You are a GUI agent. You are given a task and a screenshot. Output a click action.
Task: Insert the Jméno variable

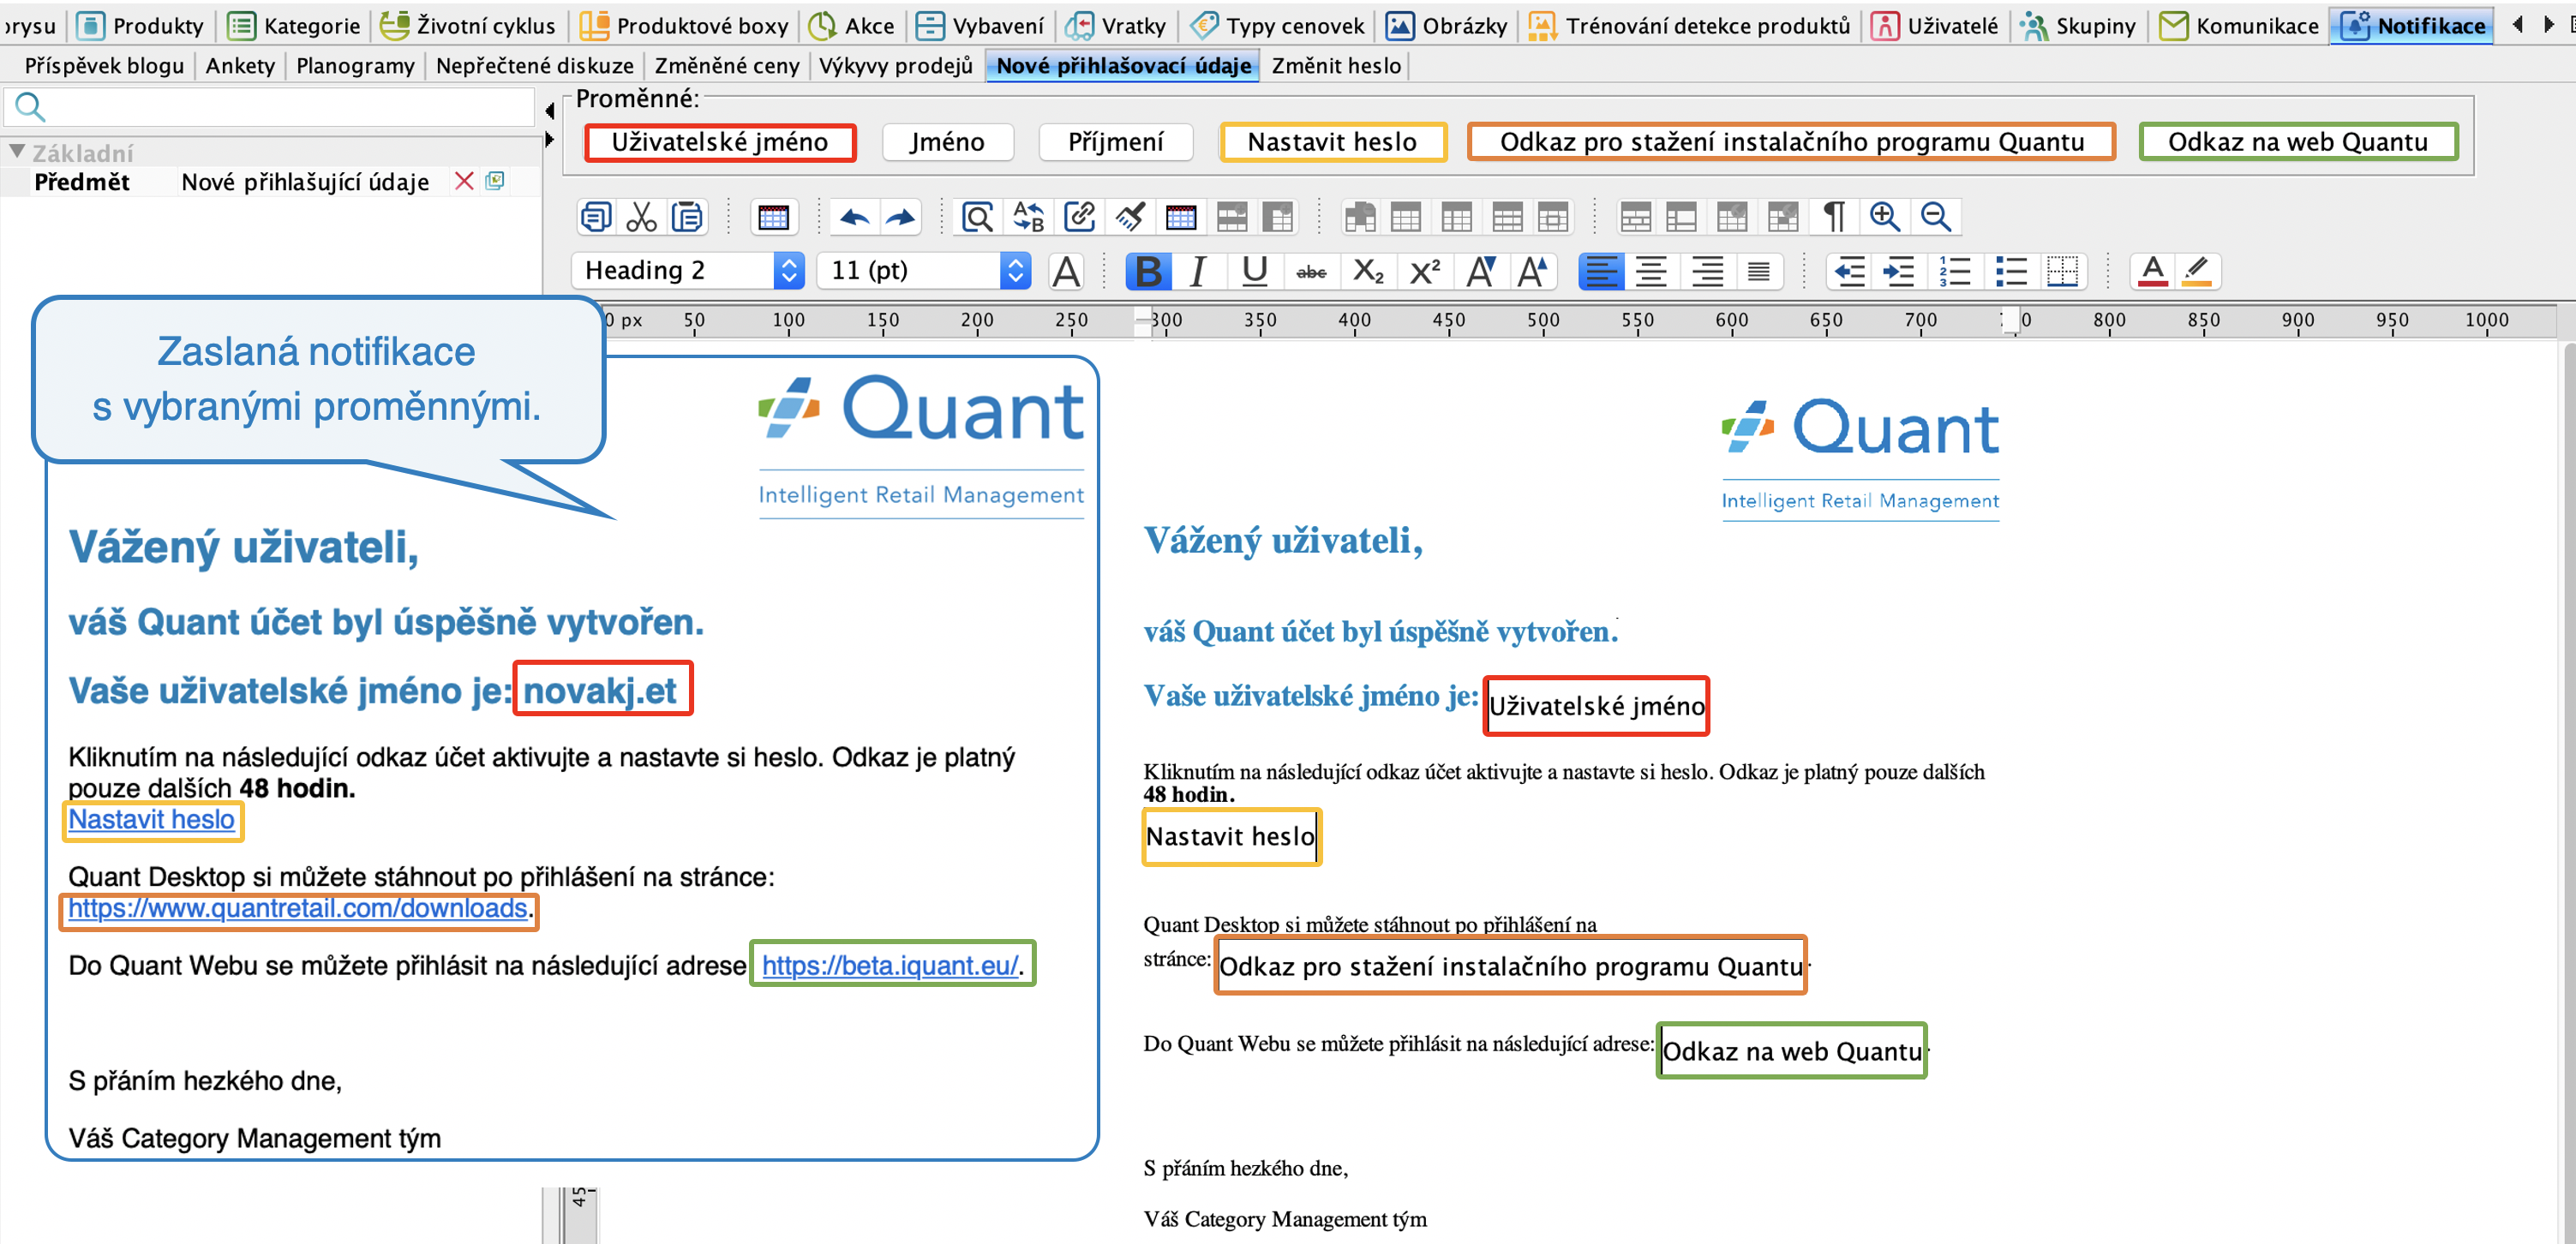[947, 142]
